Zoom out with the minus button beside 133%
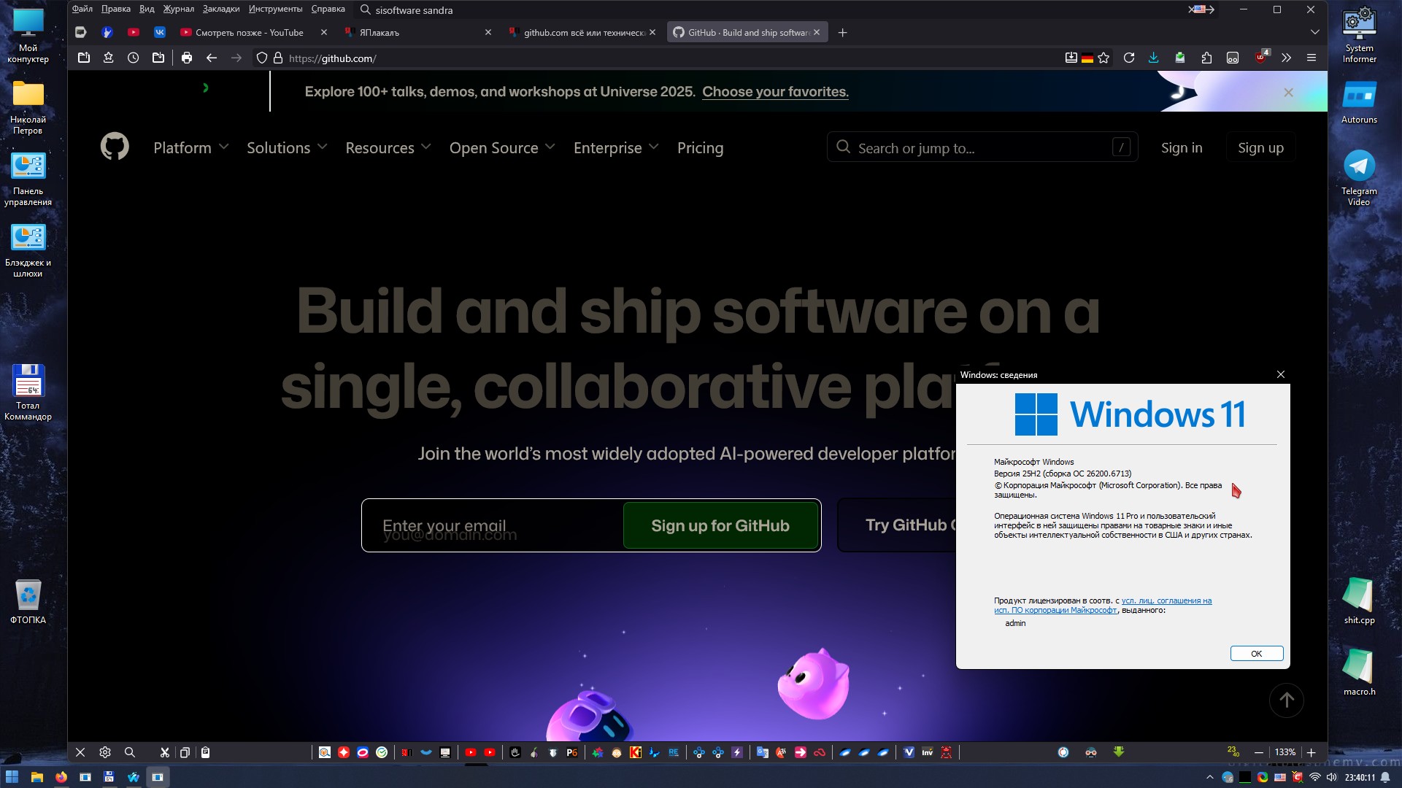 pyautogui.click(x=1259, y=752)
